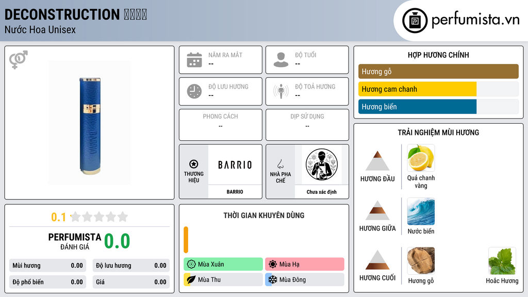This screenshot has width=528, height=297.
Task: Open the blue Barrio perfume bottle image
Action: (x=90, y=126)
